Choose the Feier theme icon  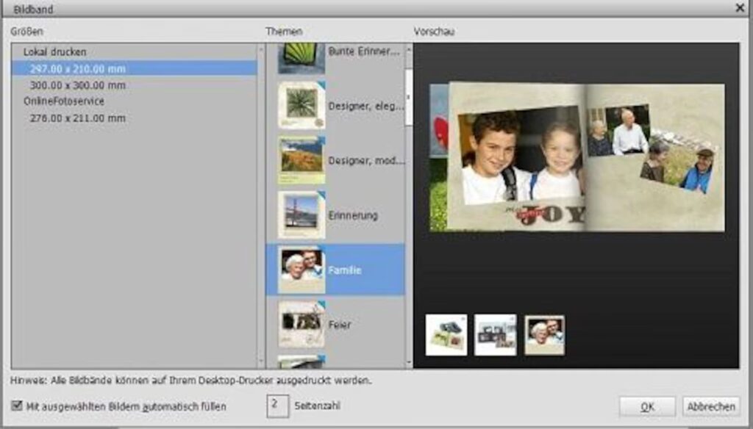click(301, 323)
